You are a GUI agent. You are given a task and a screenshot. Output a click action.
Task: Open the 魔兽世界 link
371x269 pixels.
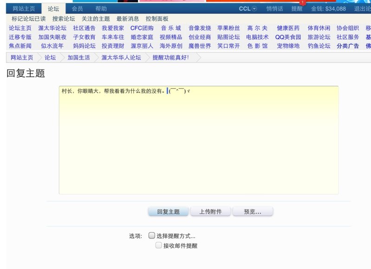click(200, 46)
